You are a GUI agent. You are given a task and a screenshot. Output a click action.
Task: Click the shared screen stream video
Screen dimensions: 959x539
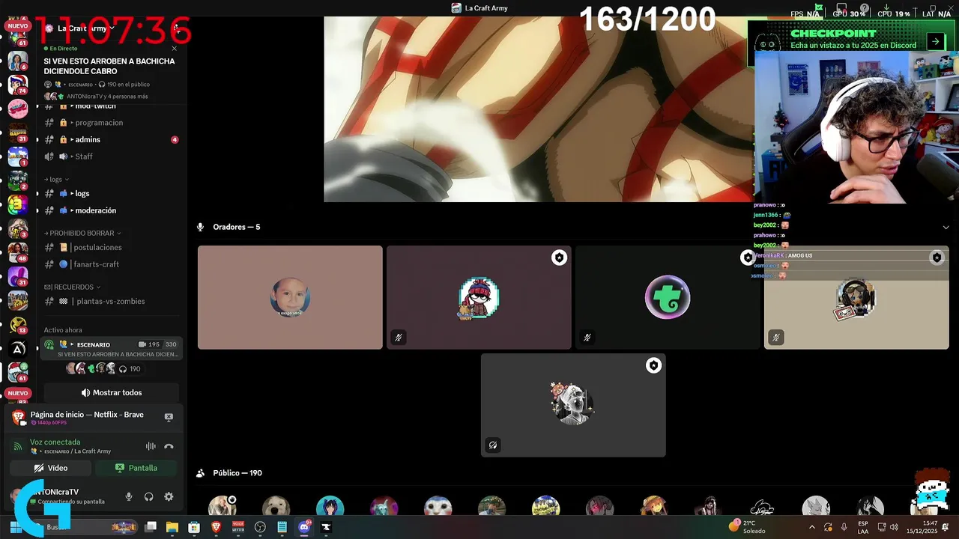coord(538,109)
